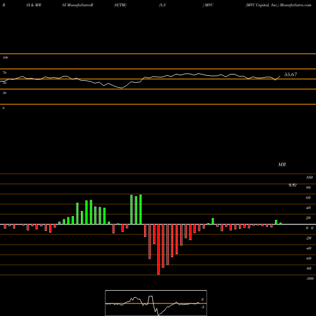This screenshot has height=316, width=316.
Task: Click the 40 label on the MR axis
Action: (x=308, y=208)
